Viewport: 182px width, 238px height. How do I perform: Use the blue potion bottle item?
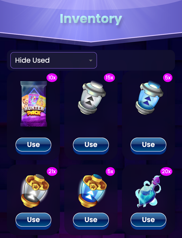pyautogui.click(x=148, y=220)
